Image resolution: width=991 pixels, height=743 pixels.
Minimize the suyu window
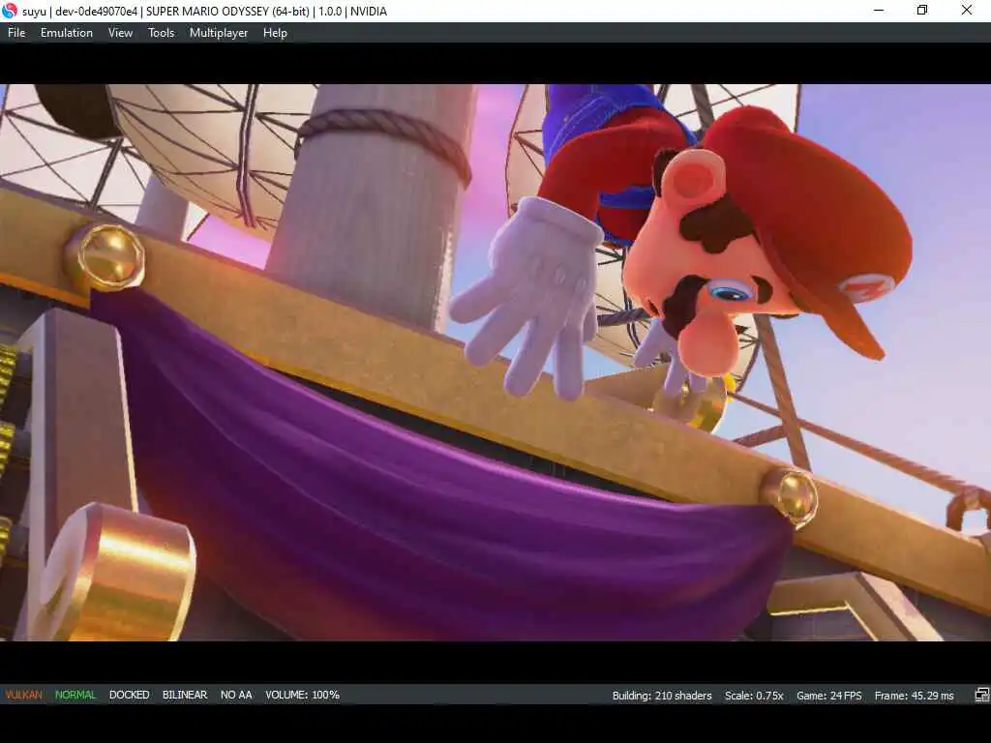[x=879, y=11]
